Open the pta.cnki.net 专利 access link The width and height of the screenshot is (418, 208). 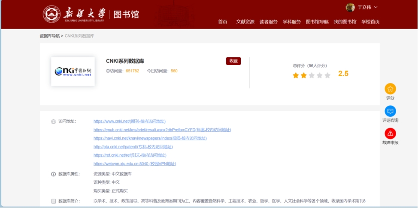point(133,147)
